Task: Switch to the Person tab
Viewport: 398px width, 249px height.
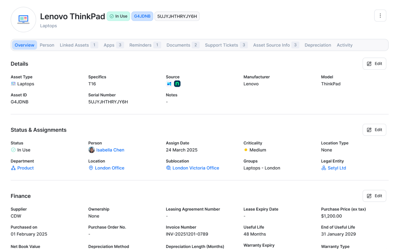Action: pyautogui.click(x=47, y=45)
